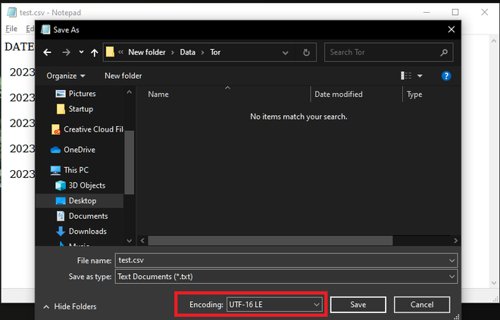Minimize the Notepad window
This screenshot has width=500, height=320.
[x=427, y=12]
